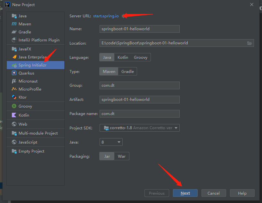The height and width of the screenshot is (203, 262).
Task: Browse for Location using folder icon
Action: pos(250,43)
